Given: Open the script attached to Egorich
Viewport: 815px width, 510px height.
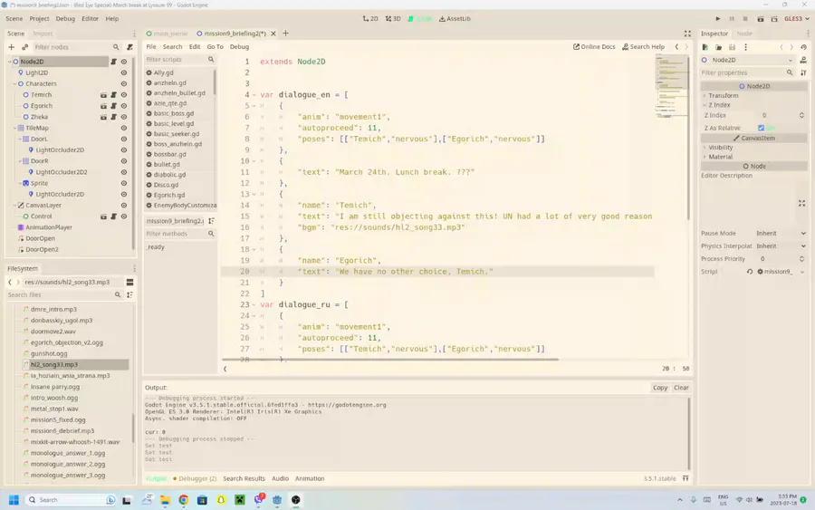Looking at the screenshot, I should 113,106.
